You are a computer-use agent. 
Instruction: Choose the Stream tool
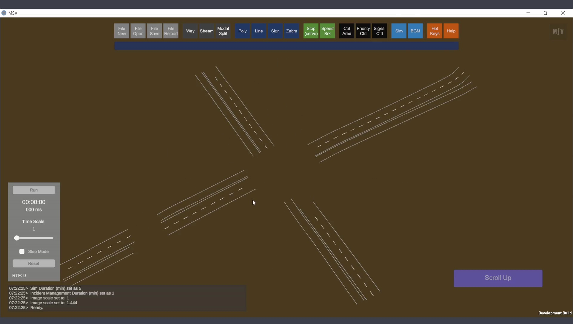(207, 31)
